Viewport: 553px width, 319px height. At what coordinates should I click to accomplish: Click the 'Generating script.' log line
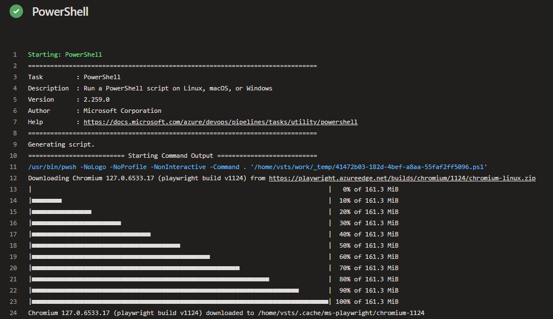click(x=61, y=144)
